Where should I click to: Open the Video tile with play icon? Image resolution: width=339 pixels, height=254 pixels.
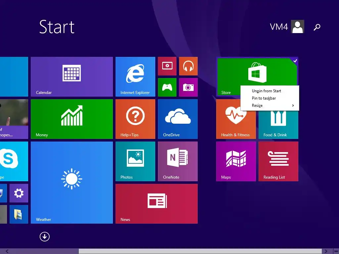(167, 66)
